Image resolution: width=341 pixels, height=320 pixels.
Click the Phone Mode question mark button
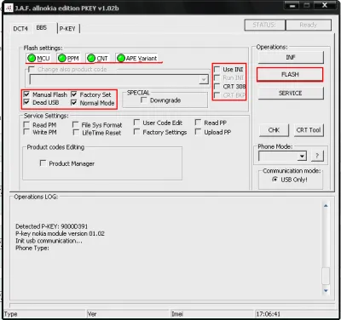[317, 156]
